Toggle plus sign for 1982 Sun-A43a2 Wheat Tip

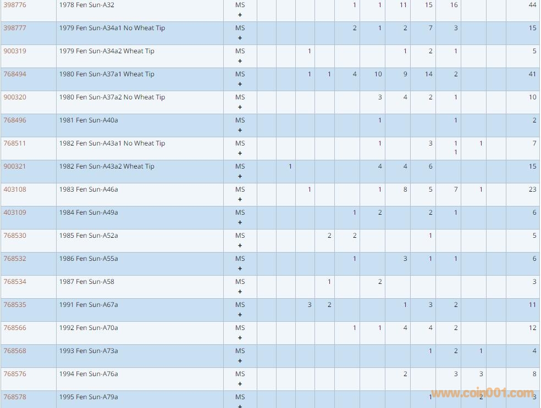click(240, 177)
